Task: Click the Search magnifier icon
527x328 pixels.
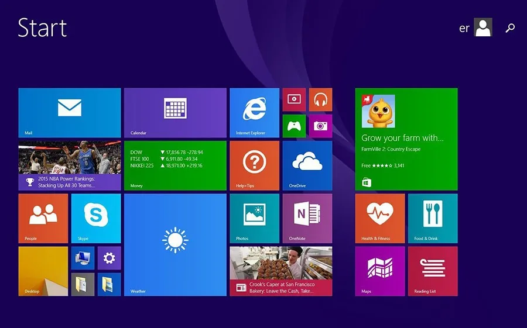Action: pos(510,27)
